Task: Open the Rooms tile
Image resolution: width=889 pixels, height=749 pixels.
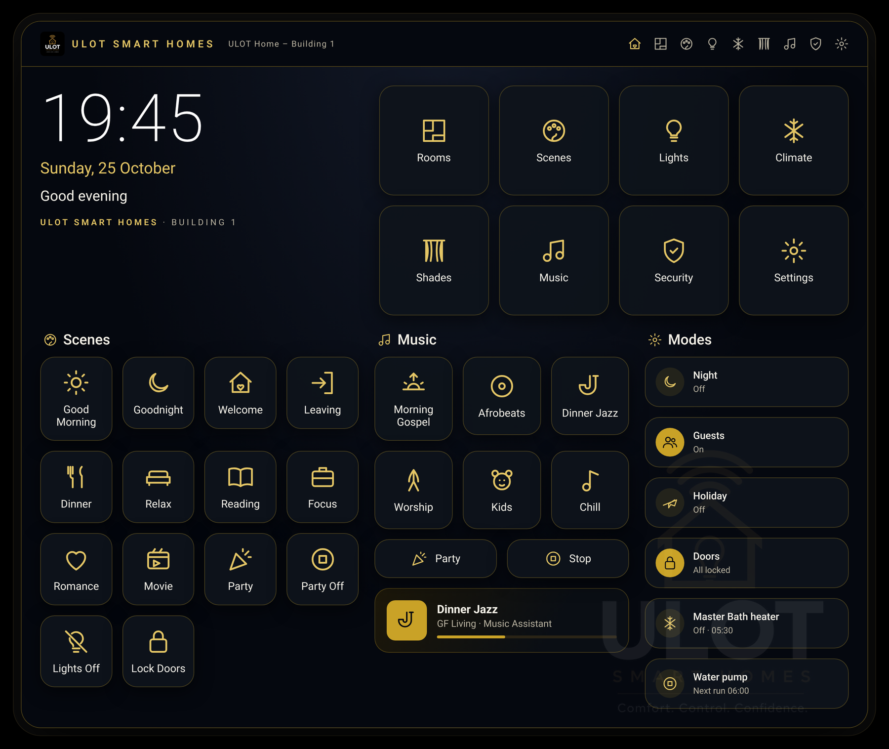Action: point(434,140)
